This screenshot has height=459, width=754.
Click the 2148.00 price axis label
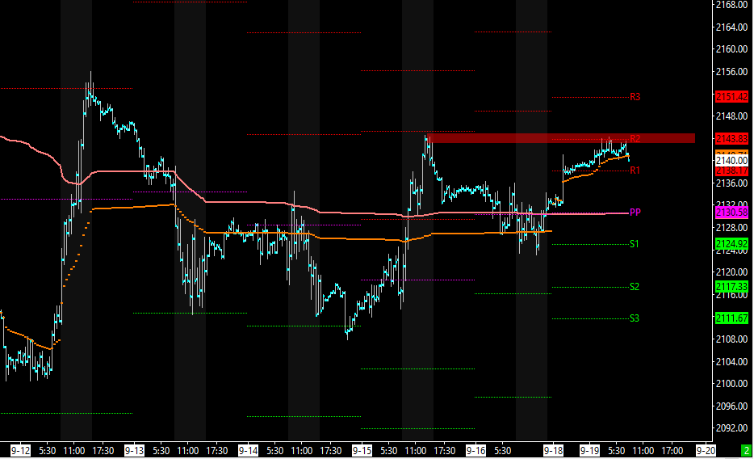(x=731, y=116)
